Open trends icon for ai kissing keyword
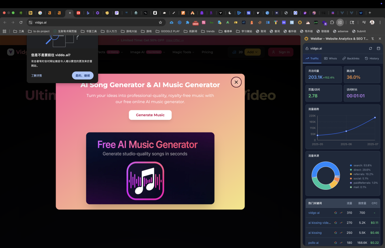Image resolution: width=385 pixels, height=248 pixels. coord(341,233)
